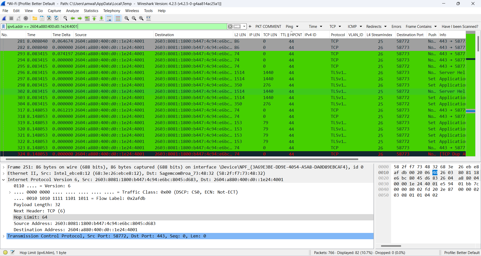Toggle automatic scrolling during live capture
Image resolution: width=481 pixels, height=256 pixels.
click(x=109, y=18)
